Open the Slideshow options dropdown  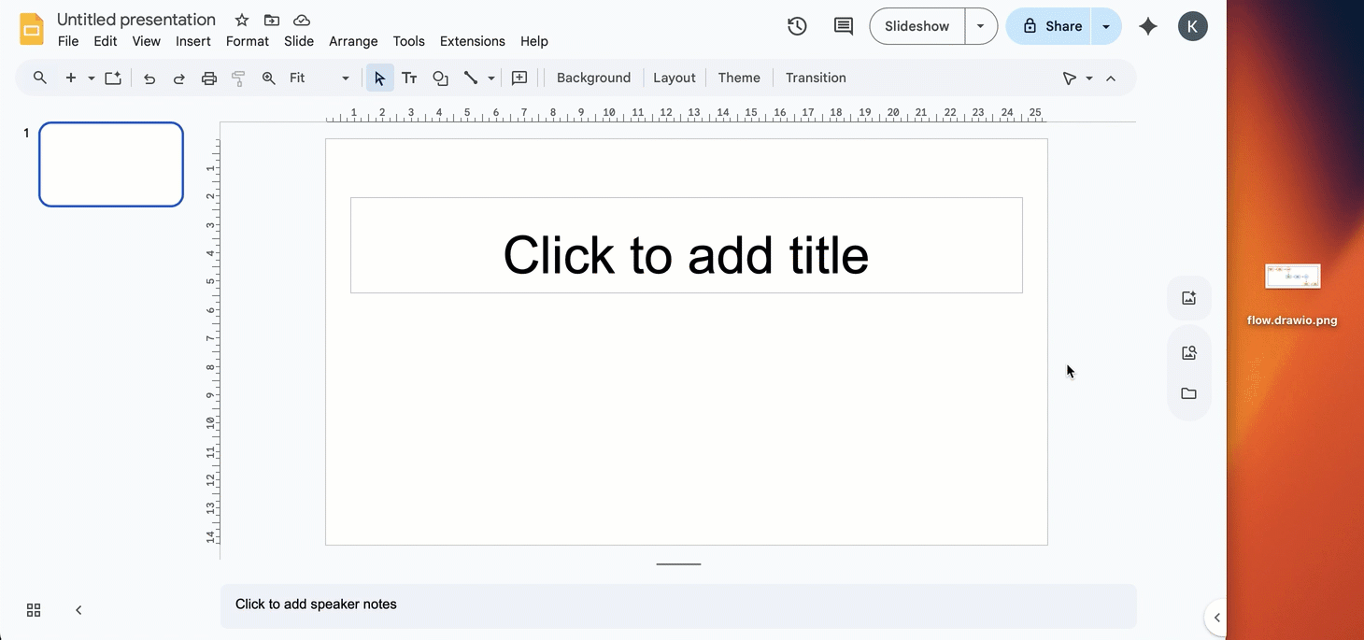pyautogui.click(x=980, y=26)
